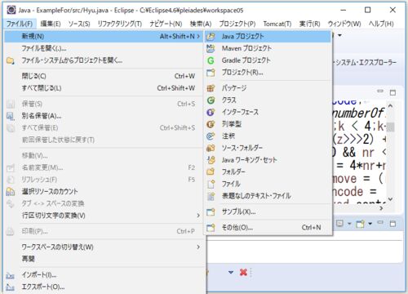Expand the 新規(N) submenu arrow
This screenshot has width=408, height=294.
point(198,36)
